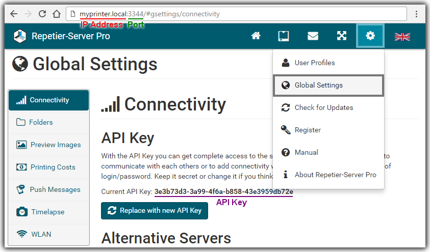This screenshot has width=430, height=252.
Task: Click the folder icon in sidebar
Action: [x=21, y=122]
